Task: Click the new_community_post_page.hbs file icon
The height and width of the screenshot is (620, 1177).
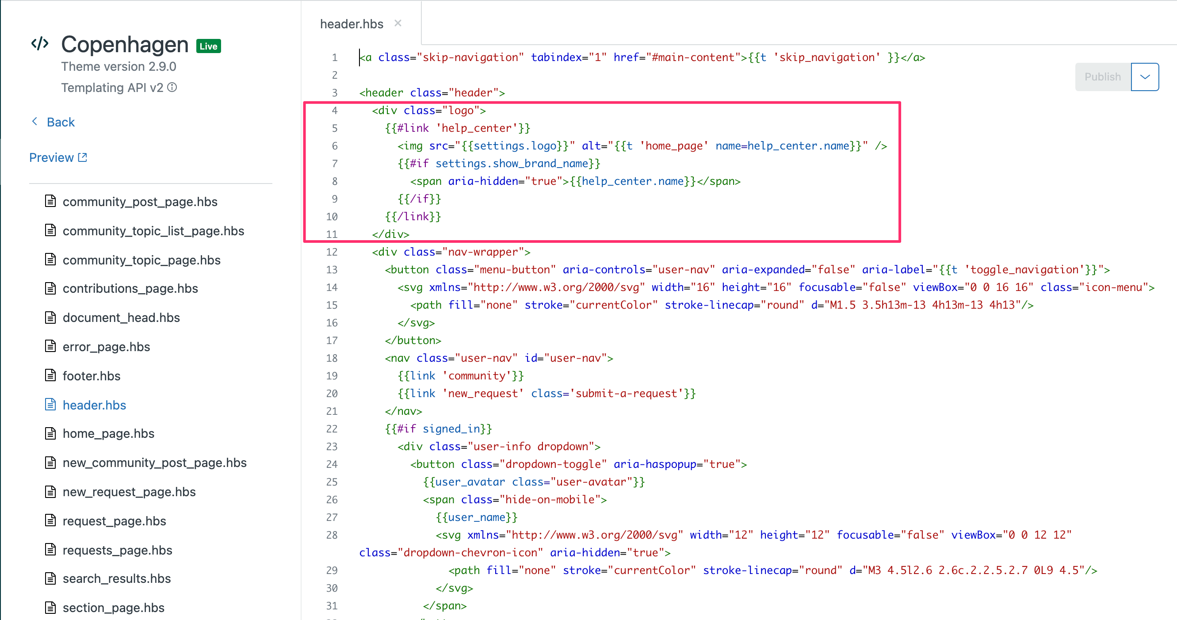Action: click(x=50, y=463)
